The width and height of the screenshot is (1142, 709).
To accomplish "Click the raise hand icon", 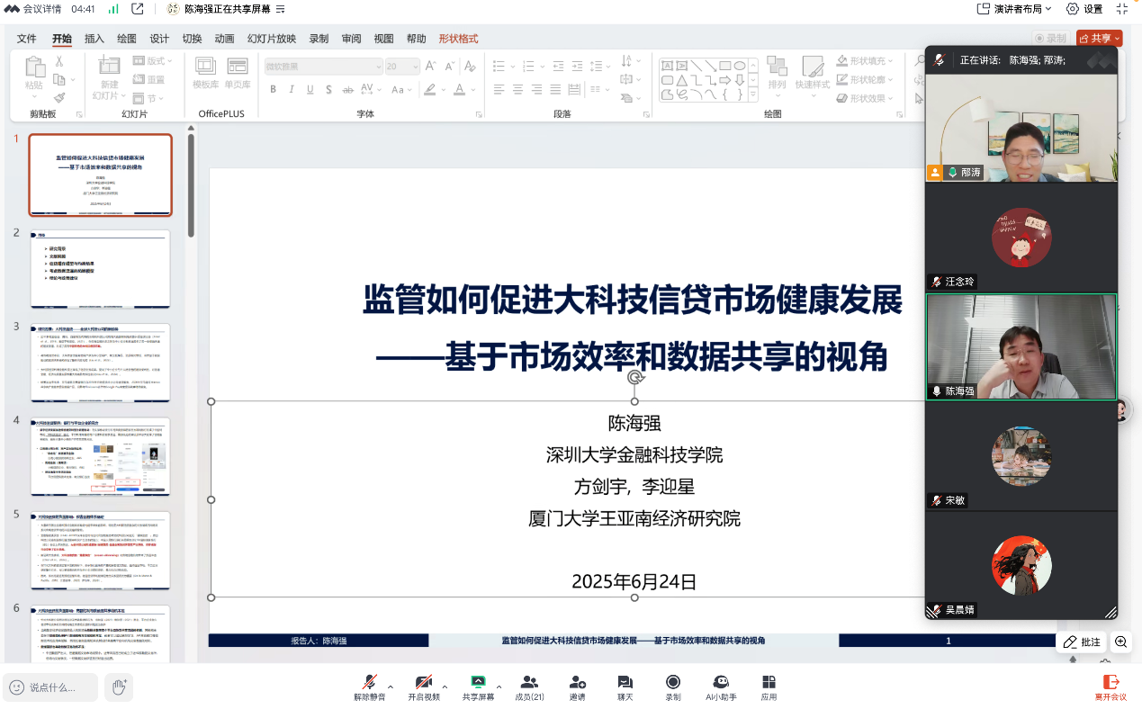I will pyautogui.click(x=118, y=687).
